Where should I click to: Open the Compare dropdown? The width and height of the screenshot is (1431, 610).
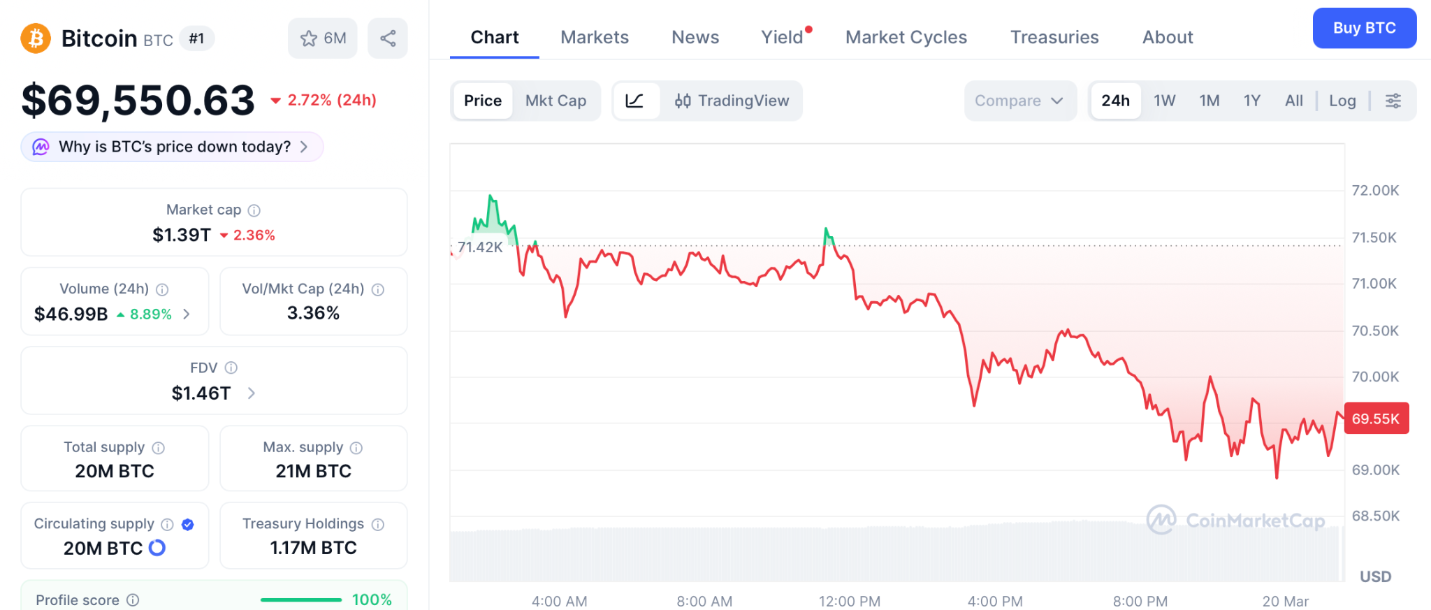[1020, 101]
